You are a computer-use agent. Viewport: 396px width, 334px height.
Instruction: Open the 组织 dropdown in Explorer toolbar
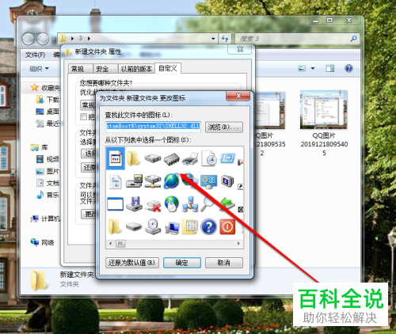[x=40, y=69]
